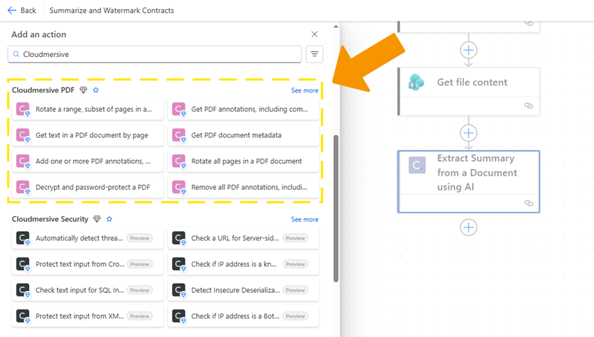Choose Get PDF document metadata action
594x337 pixels.
(243, 135)
